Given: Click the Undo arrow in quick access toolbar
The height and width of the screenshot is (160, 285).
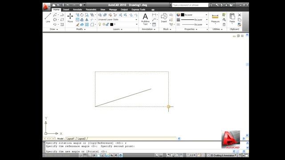Looking at the screenshot, I should [68, 5].
